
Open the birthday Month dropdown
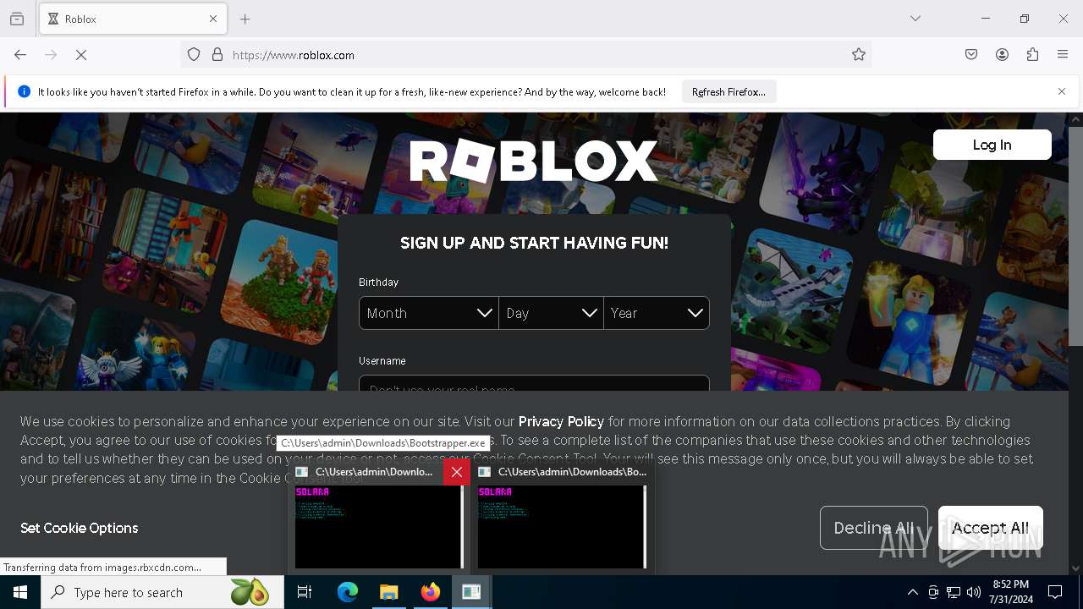pos(429,313)
